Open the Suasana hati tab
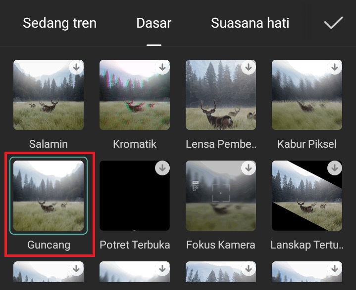 (250, 23)
